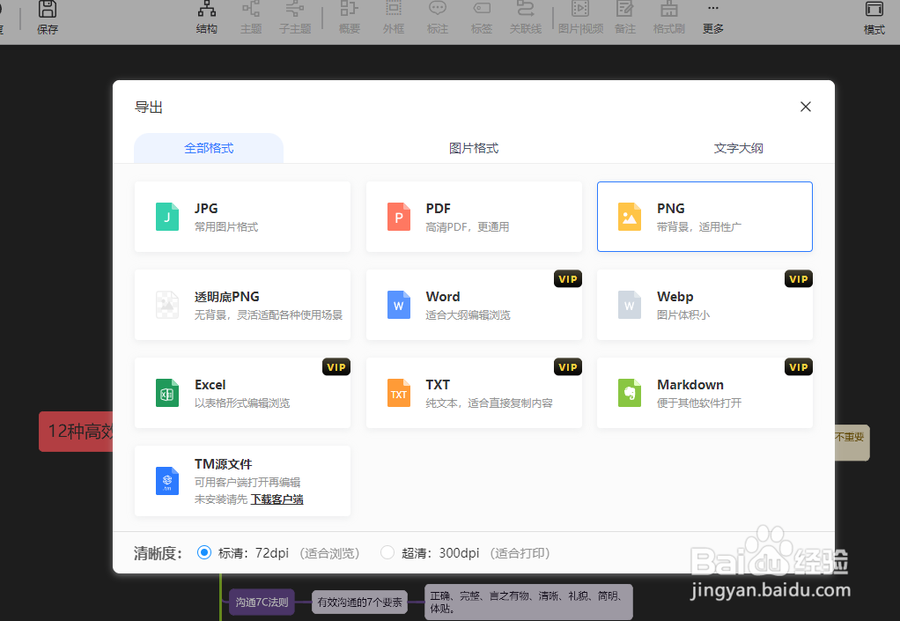Choose the TM源文件 export card

click(x=242, y=480)
